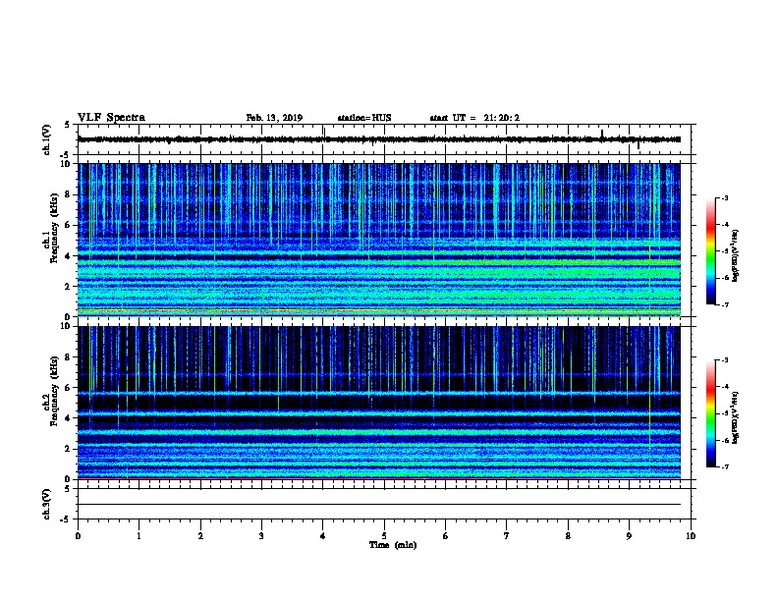
Task: Click the 2 kHz tick of ch.2 frequency axis
Action: tap(70, 449)
